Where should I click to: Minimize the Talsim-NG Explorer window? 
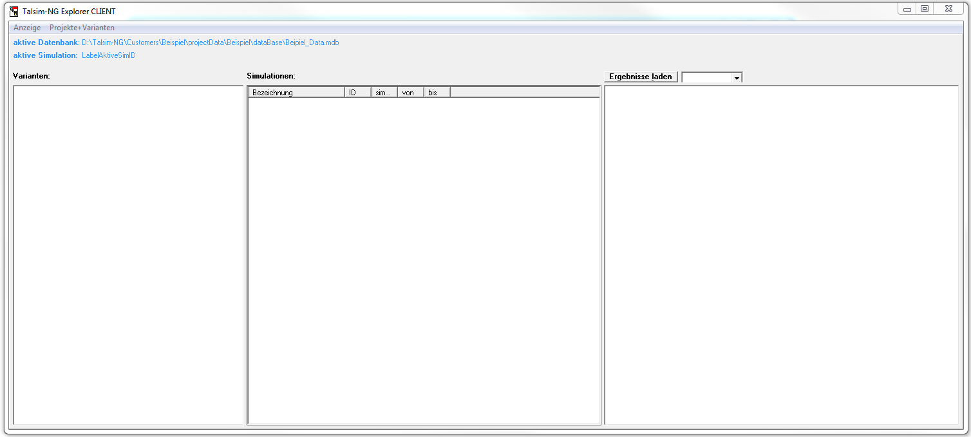click(907, 9)
